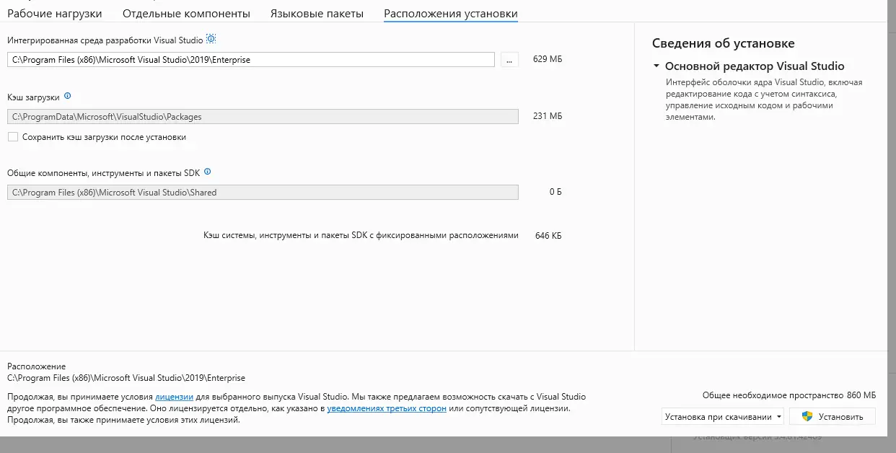Open the Отдельные компоненты tab
The height and width of the screenshot is (453, 896).
[x=187, y=13]
